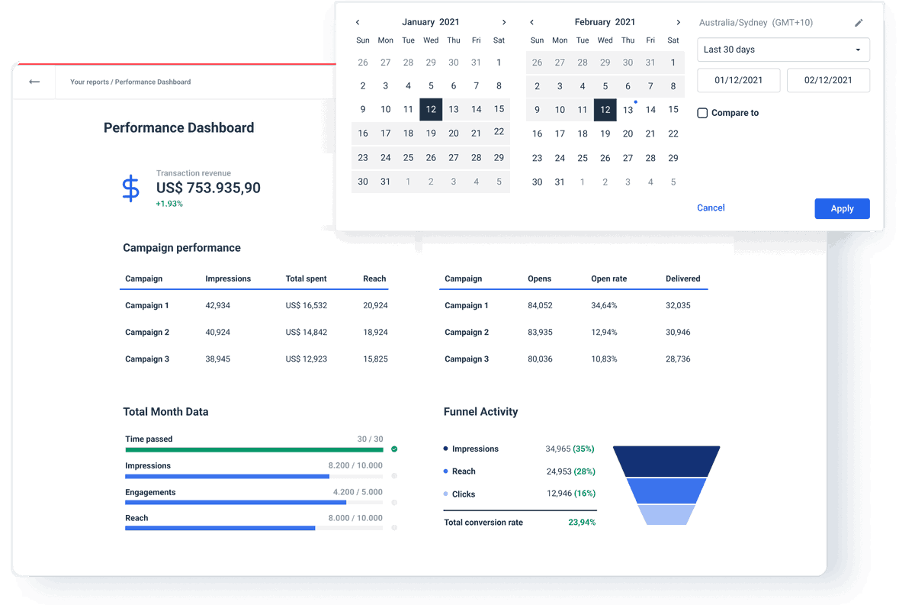Click the 01/12/2021 start date field
Viewport: 915px width, 605px height.
point(738,80)
